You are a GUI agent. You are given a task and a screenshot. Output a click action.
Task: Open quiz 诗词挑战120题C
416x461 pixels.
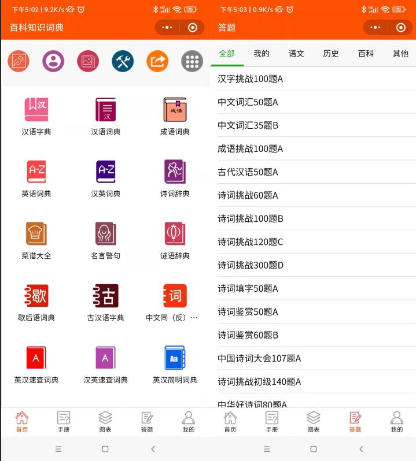click(x=316, y=242)
